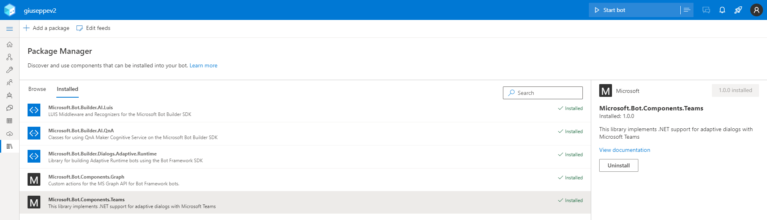The image size is (767, 220).
Task: Open the bot responses icon in sidebar
Action: (10, 95)
